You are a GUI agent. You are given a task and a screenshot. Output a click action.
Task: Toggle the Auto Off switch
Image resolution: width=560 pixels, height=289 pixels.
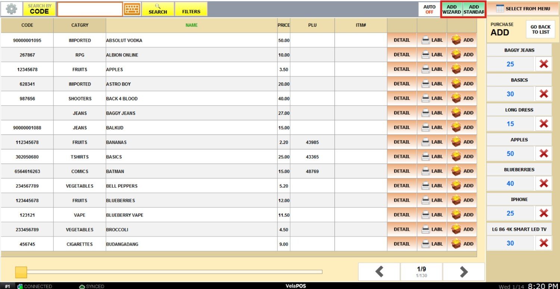(x=429, y=9)
